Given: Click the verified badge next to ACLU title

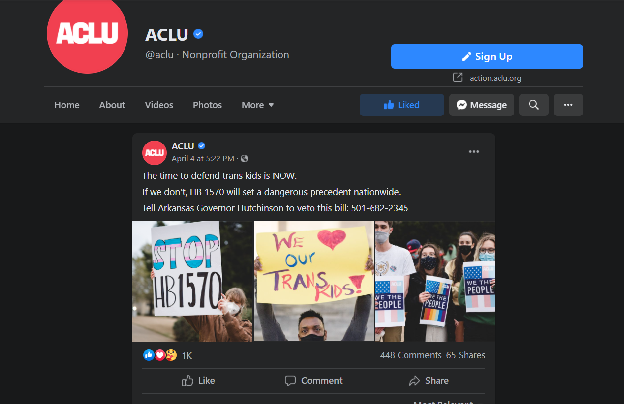Looking at the screenshot, I should coord(198,34).
